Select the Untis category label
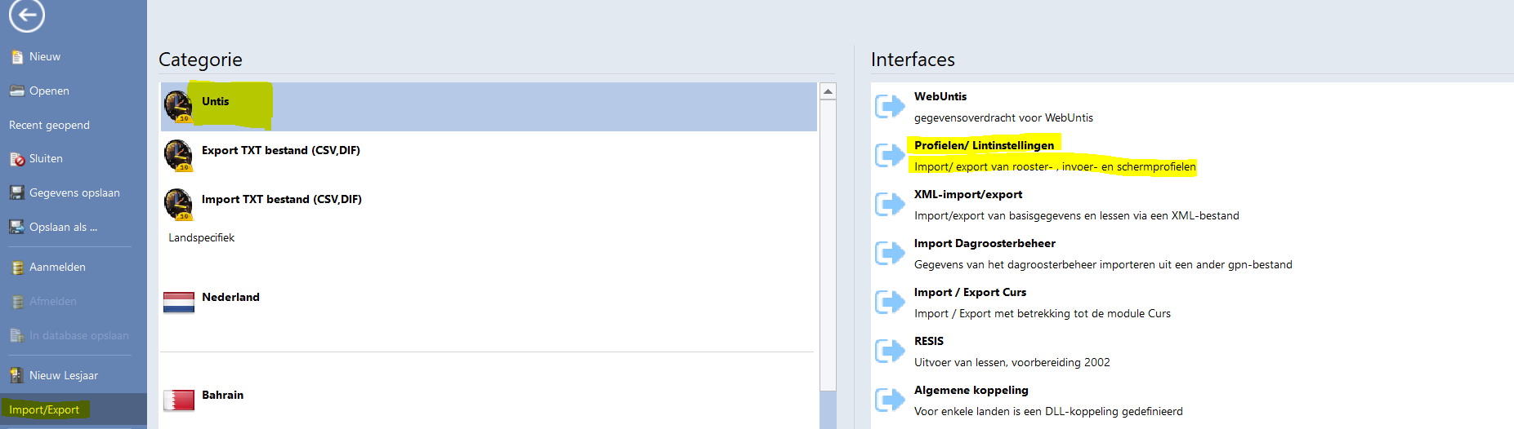Viewport: 1514px width, 429px height. click(216, 102)
